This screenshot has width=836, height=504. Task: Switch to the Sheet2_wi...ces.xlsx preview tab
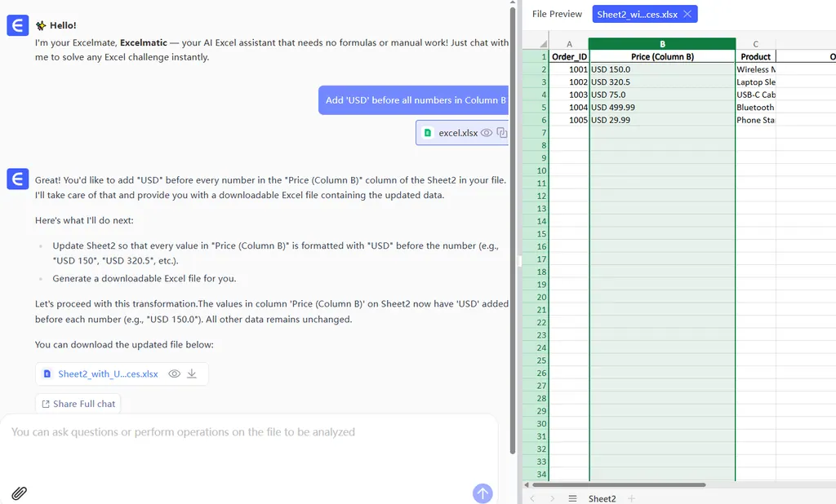point(637,14)
